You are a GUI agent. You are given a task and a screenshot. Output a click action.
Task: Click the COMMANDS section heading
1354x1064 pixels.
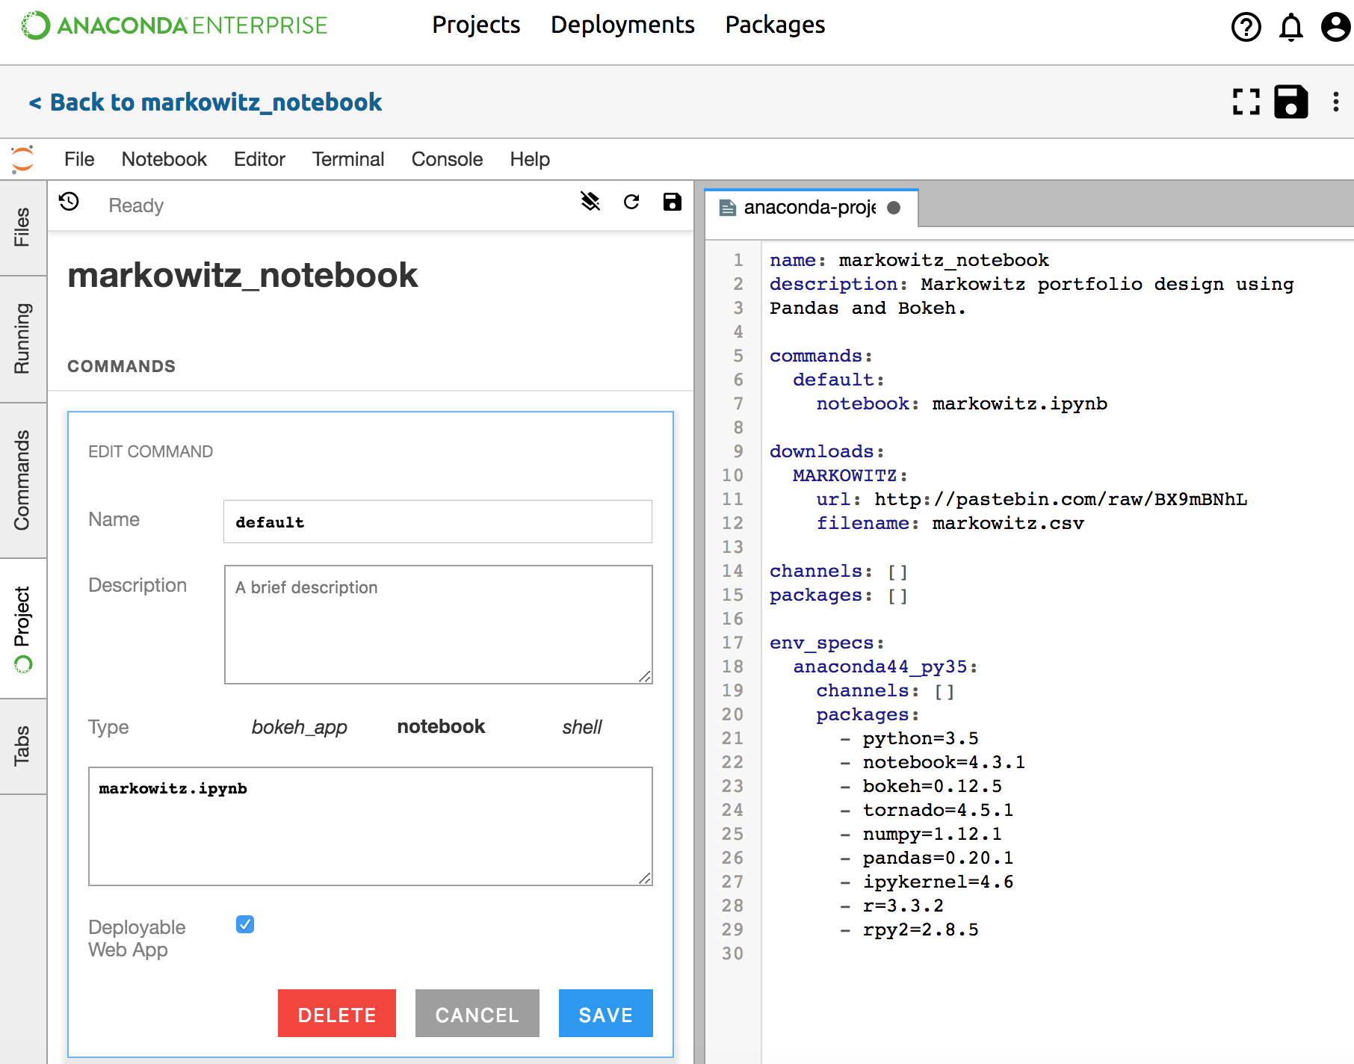tap(121, 366)
